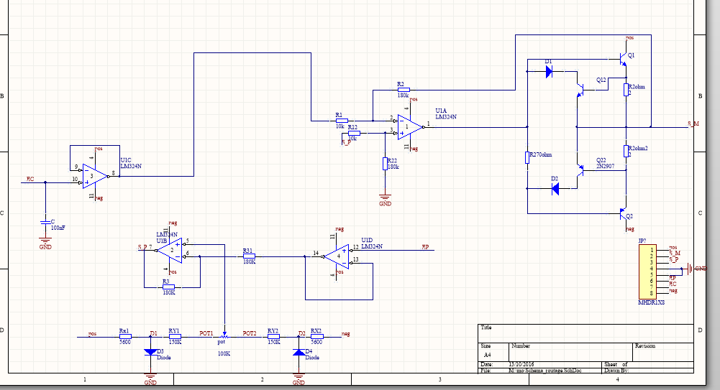This screenshot has width=720, height=390.
Task: Select resistor R1 10k symbol
Action: click(x=342, y=121)
